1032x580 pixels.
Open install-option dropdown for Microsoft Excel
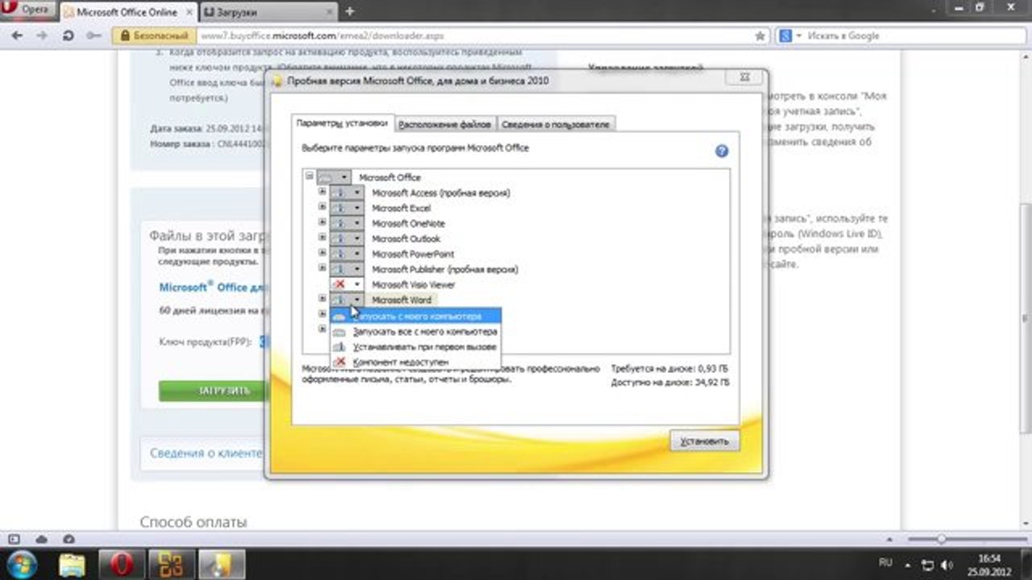347,208
